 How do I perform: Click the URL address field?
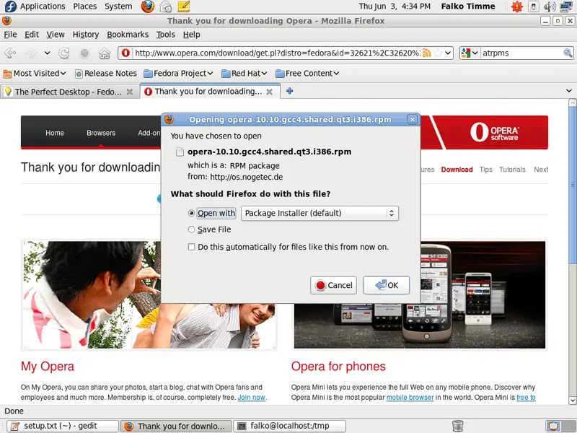click(276, 53)
